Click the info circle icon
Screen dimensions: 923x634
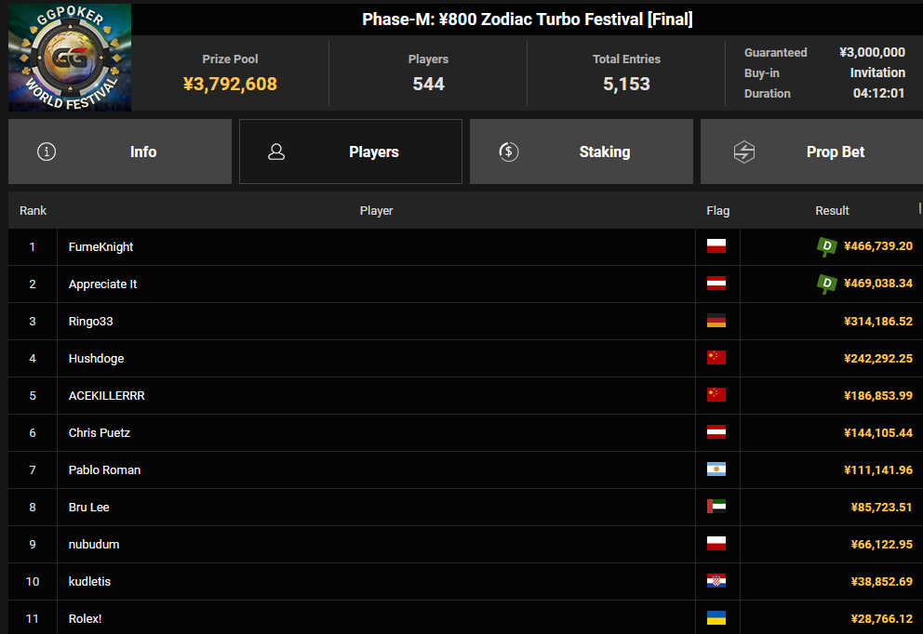47,152
